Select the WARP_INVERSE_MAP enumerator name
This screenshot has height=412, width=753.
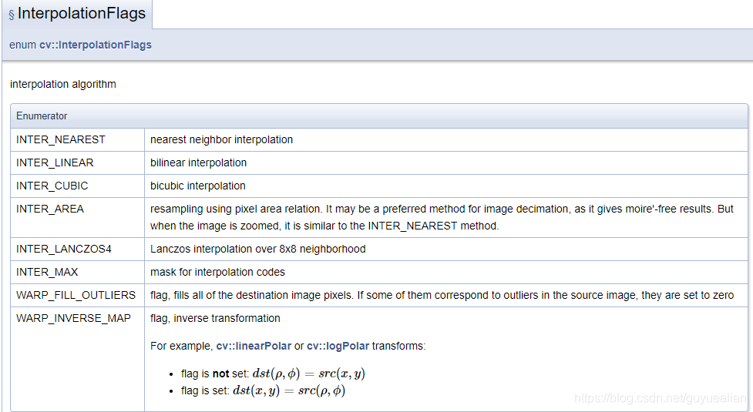73,318
